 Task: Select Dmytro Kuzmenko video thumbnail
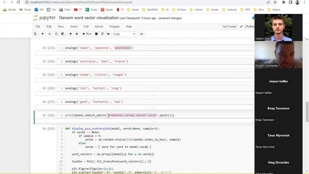(x=278, y=55)
